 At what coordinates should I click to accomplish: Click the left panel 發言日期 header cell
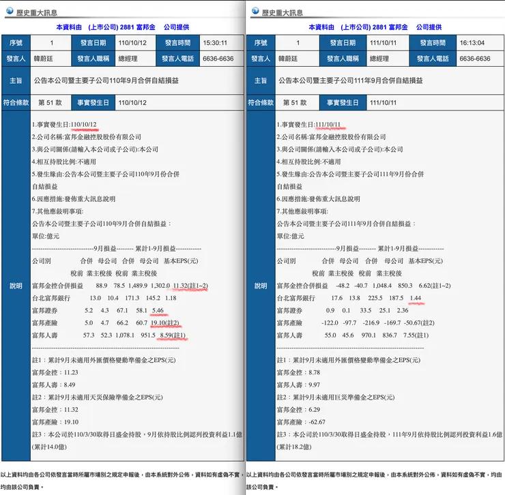93,43
